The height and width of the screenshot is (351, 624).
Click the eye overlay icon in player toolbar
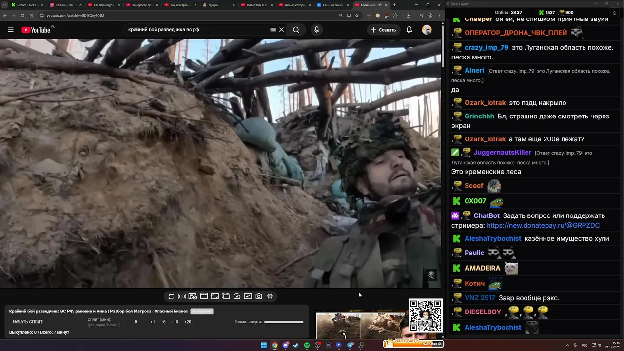click(x=193, y=296)
